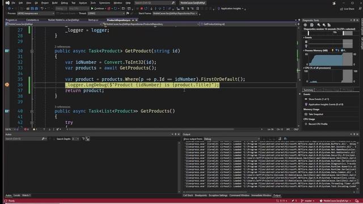Collapse the CPU graph section

(x=304, y=68)
